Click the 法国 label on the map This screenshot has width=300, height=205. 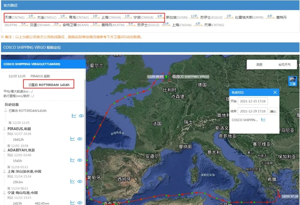(157, 123)
